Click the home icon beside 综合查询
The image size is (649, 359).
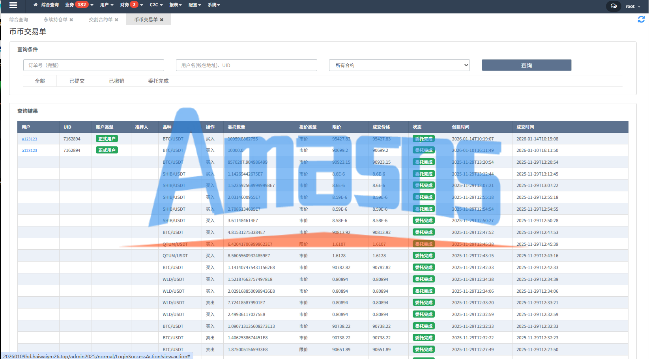coord(36,5)
